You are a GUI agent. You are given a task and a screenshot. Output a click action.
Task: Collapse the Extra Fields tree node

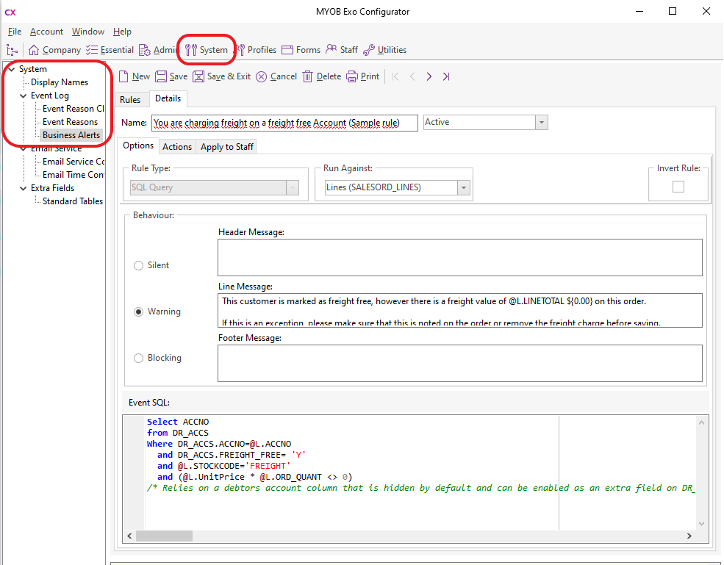[23, 188]
